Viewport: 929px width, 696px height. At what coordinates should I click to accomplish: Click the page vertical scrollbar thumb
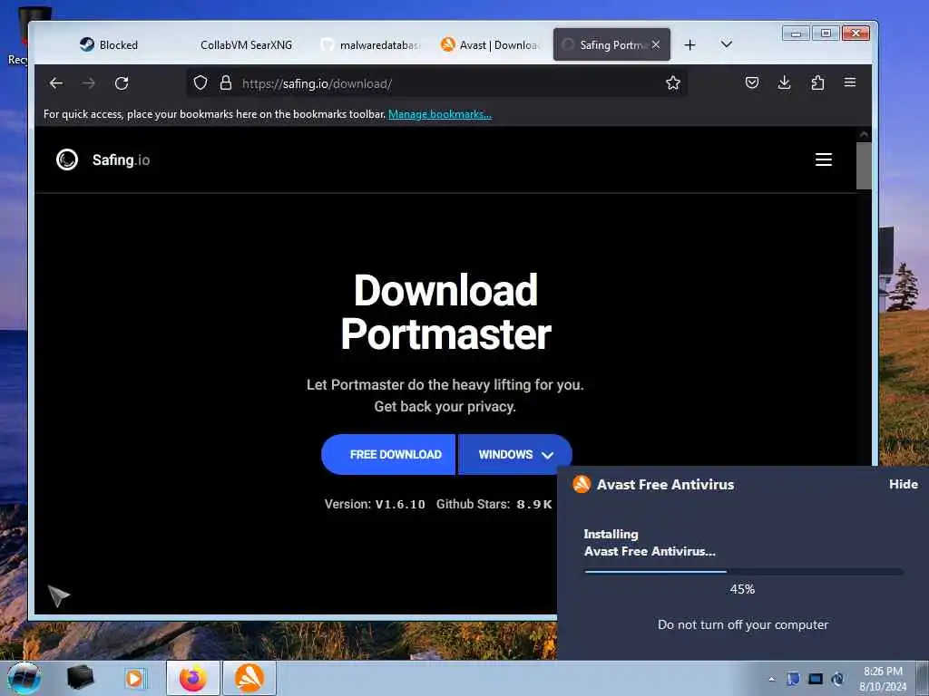pos(864,166)
